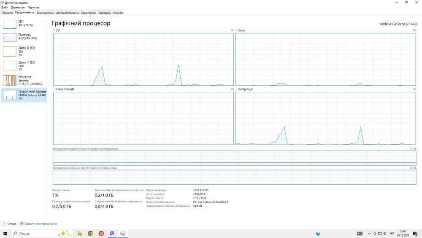The image size is (422, 238).
Task: Open the Перегляд menu
Action: [x=33, y=7]
